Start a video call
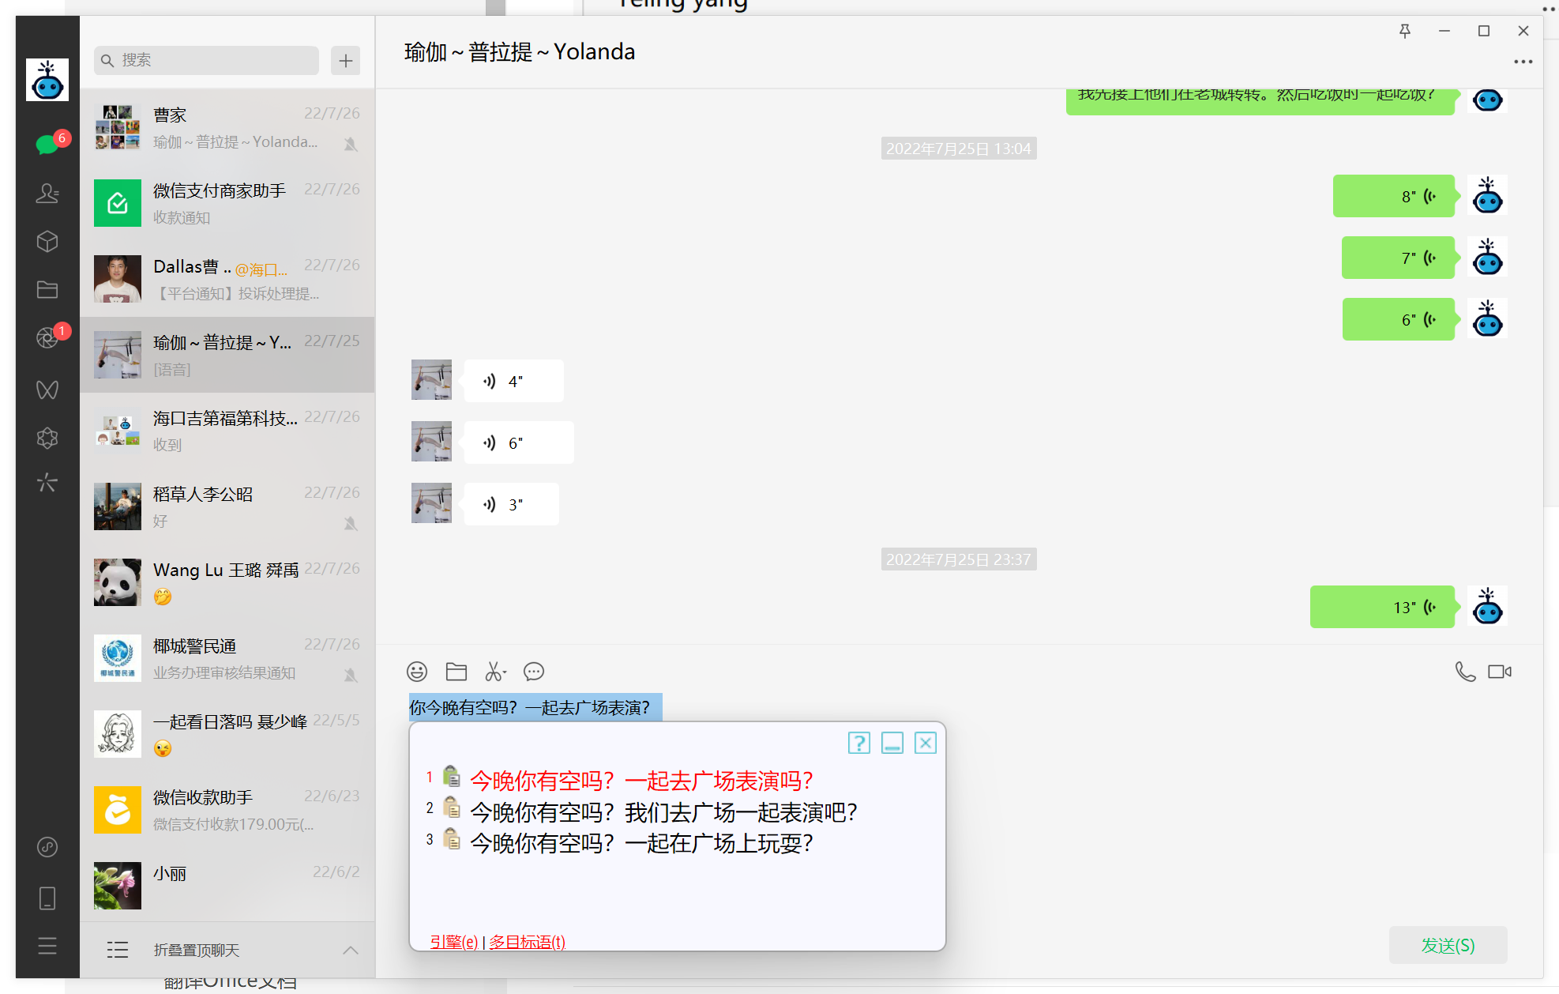 [x=1499, y=672]
